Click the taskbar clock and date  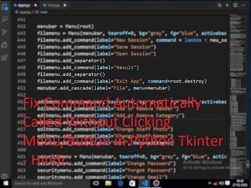pos(240,183)
